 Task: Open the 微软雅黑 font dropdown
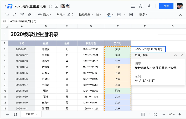point(86,15)
